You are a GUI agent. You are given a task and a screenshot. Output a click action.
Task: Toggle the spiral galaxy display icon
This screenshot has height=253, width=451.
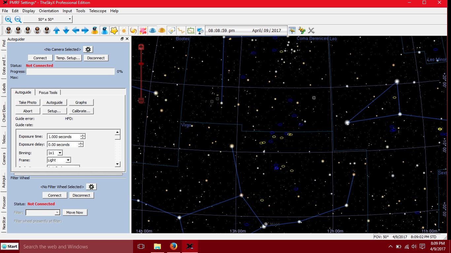[133, 31]
